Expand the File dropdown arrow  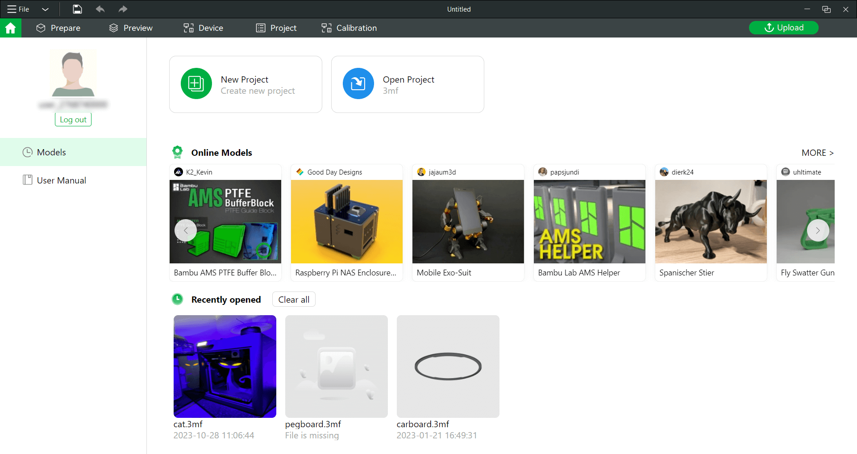45,9
